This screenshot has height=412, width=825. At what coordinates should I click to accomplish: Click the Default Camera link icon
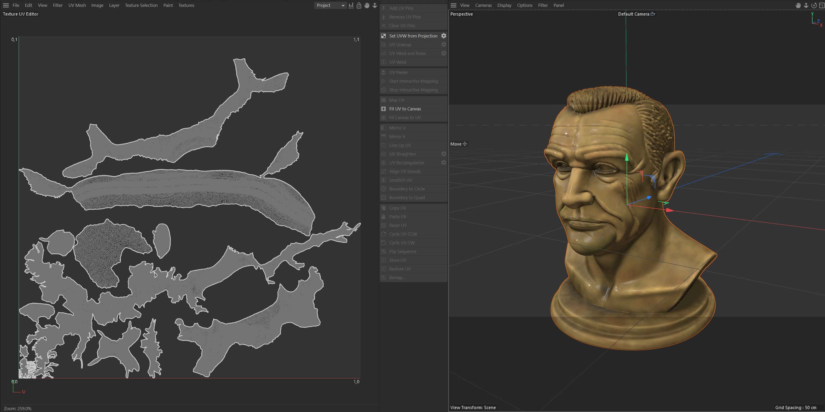(653, 14)
